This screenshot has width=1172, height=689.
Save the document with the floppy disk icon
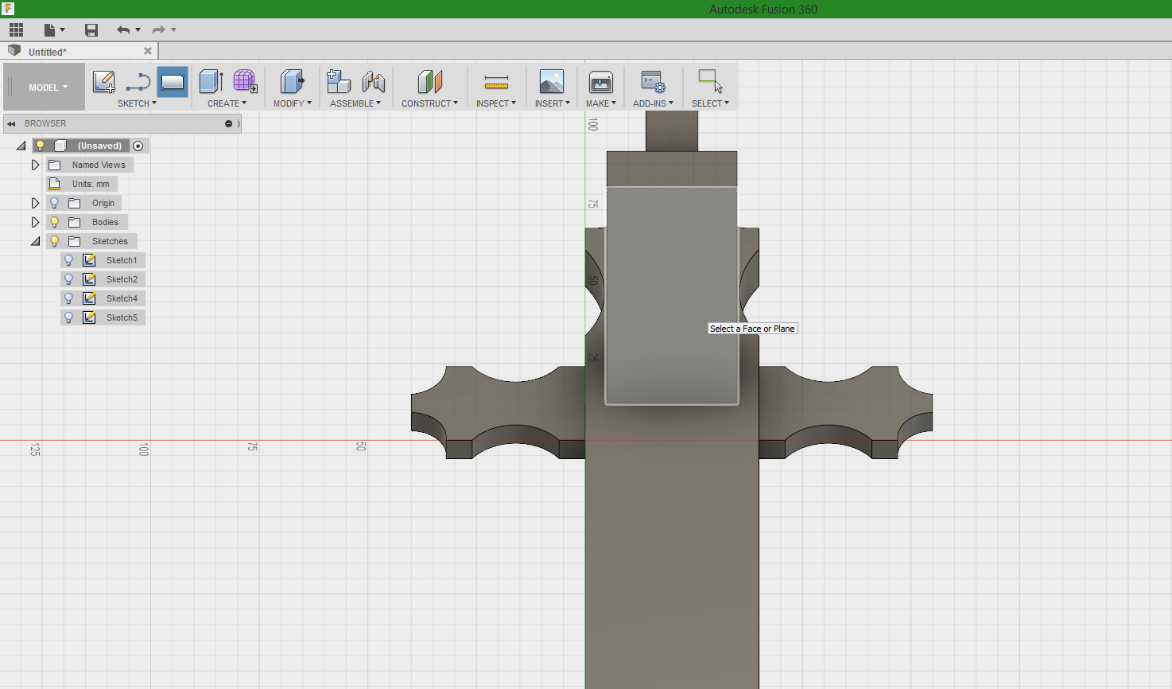pyautogui.click(x=91, y=30)
